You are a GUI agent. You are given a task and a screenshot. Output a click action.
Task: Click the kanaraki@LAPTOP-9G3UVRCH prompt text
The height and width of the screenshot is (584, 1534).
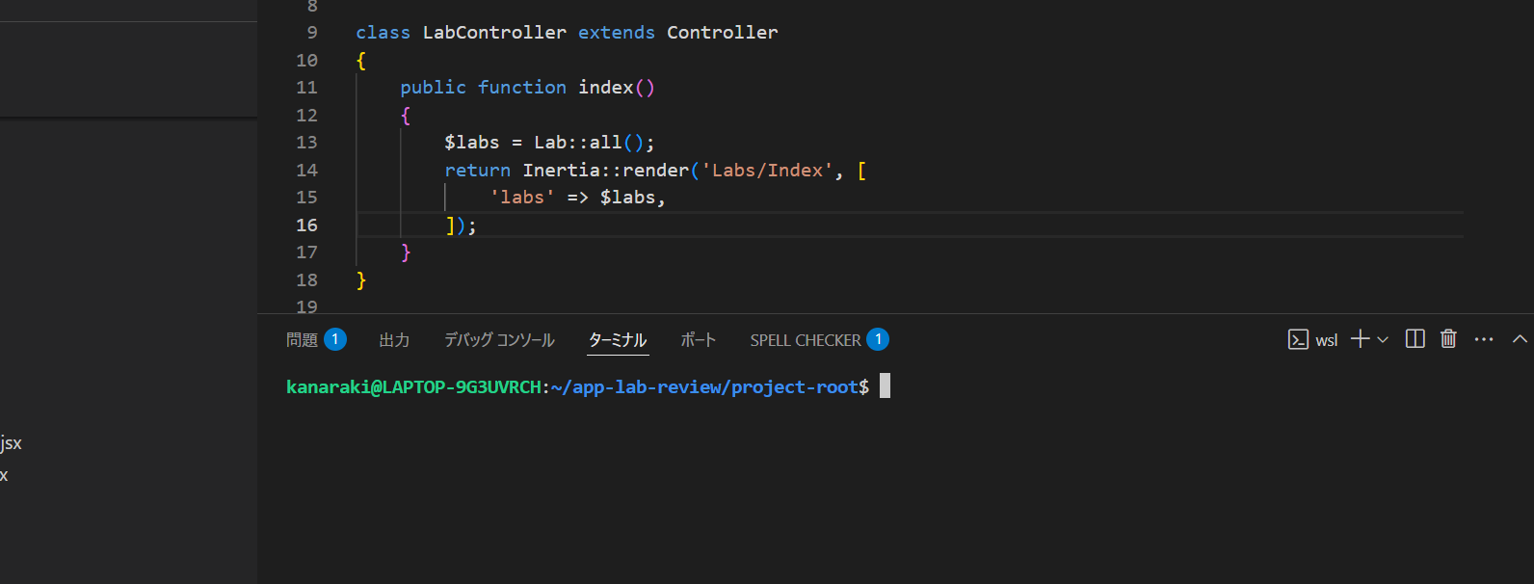coord(413,386)
